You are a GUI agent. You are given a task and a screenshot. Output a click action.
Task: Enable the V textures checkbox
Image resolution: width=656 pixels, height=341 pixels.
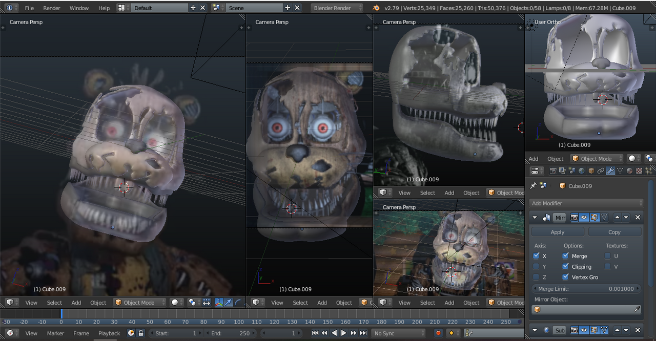(608, 266)
